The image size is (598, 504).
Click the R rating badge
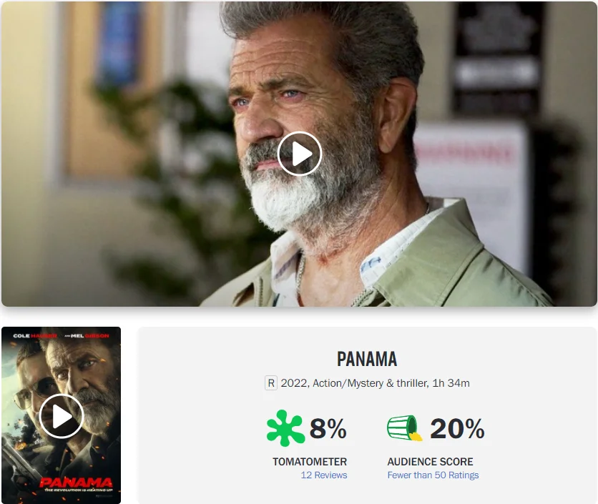(x=271, y=382)
